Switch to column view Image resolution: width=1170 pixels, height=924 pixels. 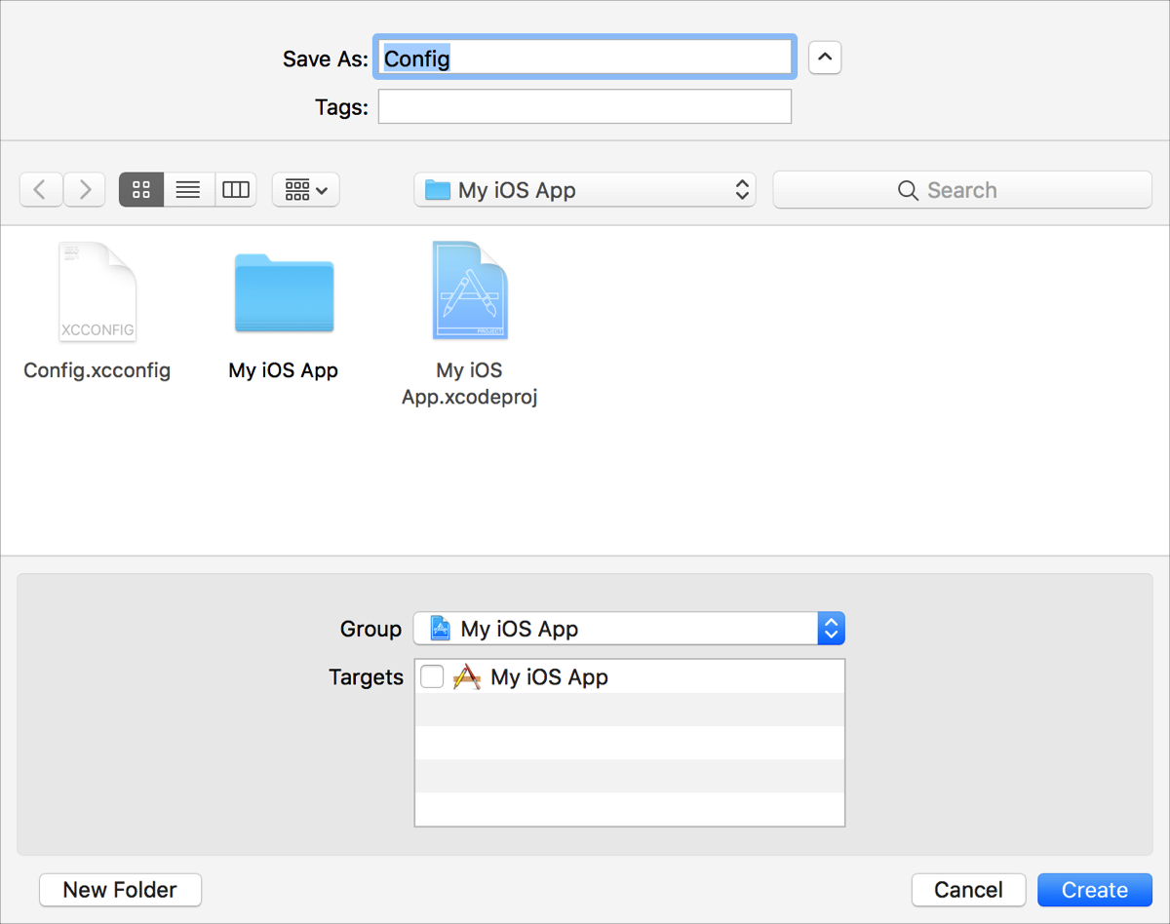coord(235,190)
